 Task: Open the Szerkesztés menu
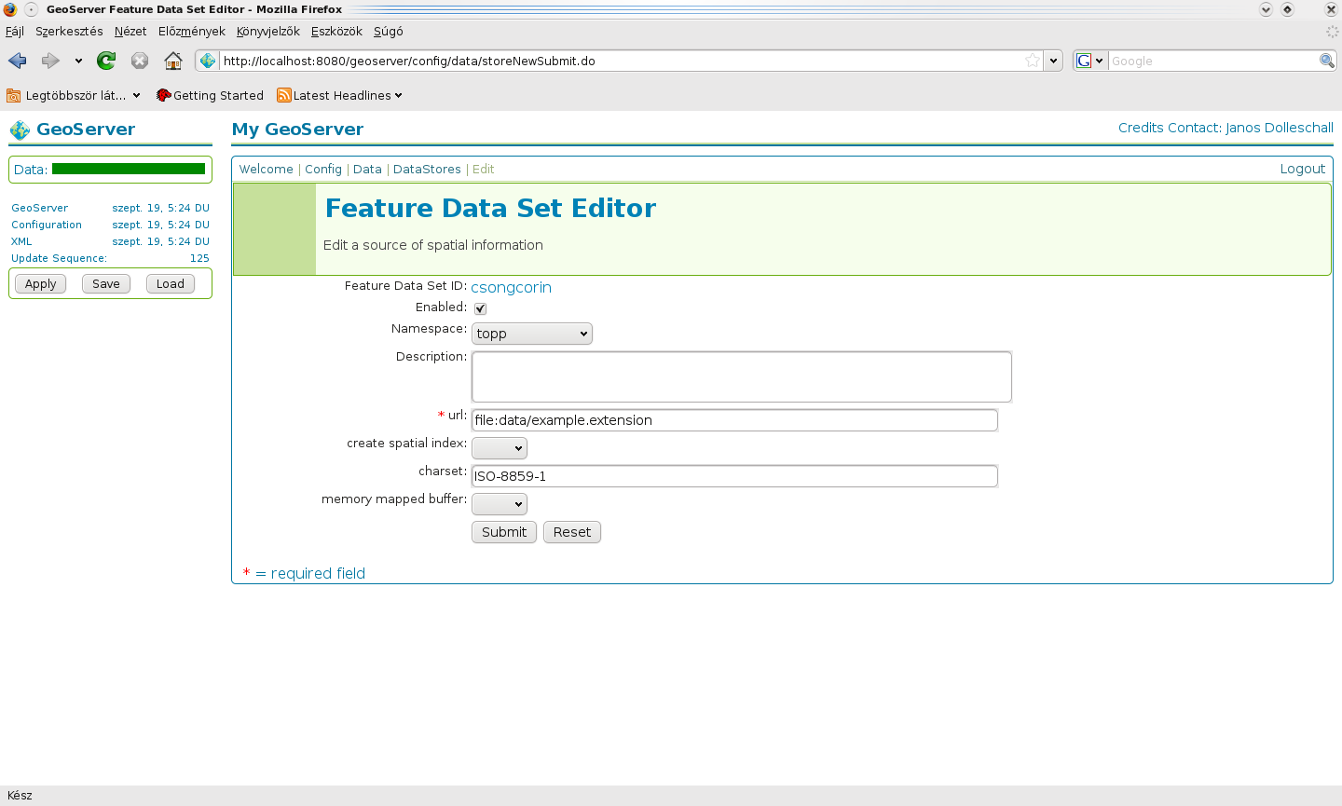69,31
